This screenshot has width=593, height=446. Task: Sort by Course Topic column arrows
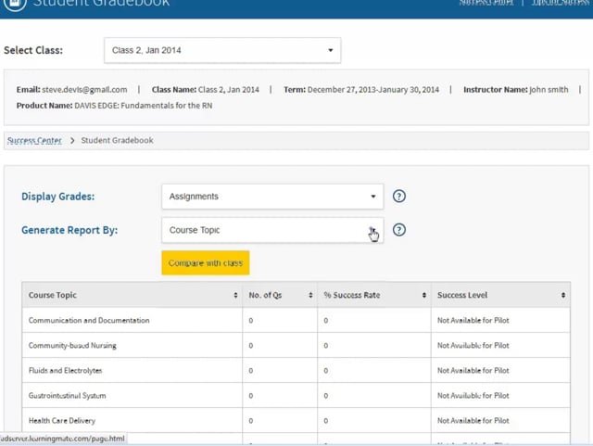pyautogui.click(x=235, y=295)
